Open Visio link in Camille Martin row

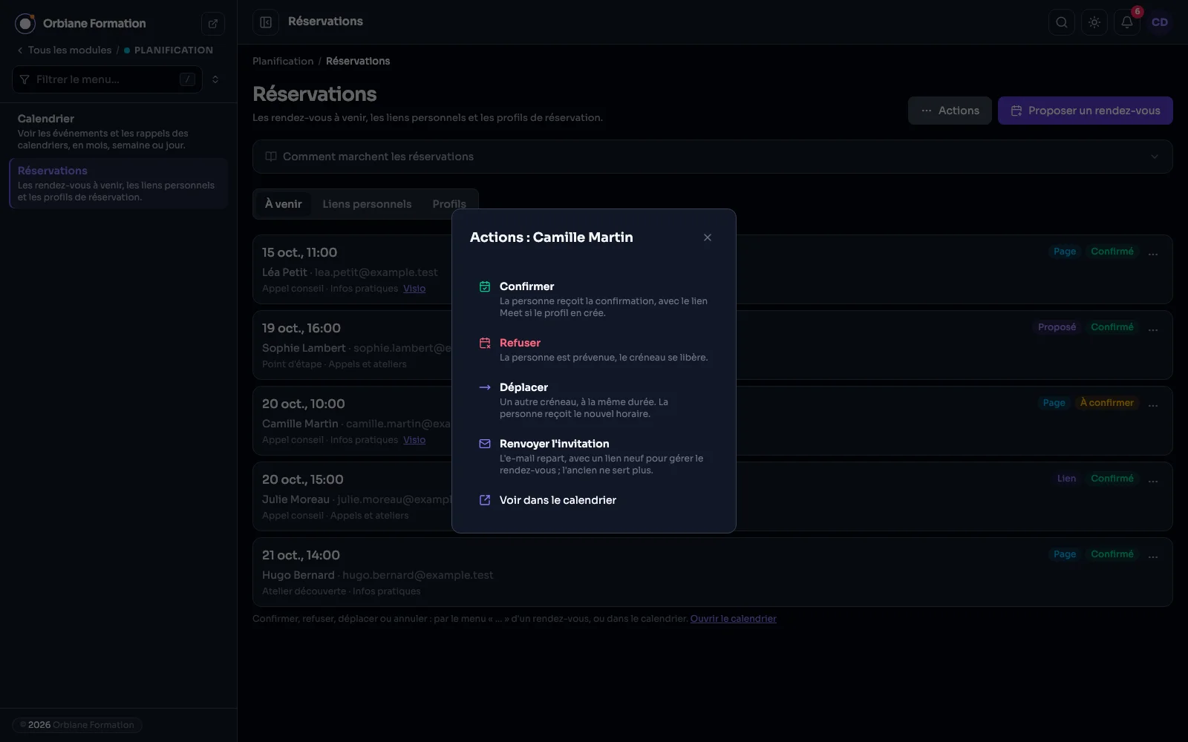[x=414, y=440]
